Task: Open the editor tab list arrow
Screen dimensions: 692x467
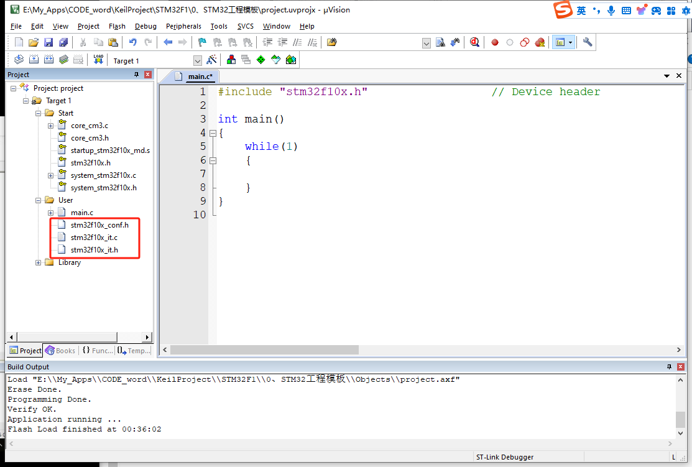Action: click(667, 76)
